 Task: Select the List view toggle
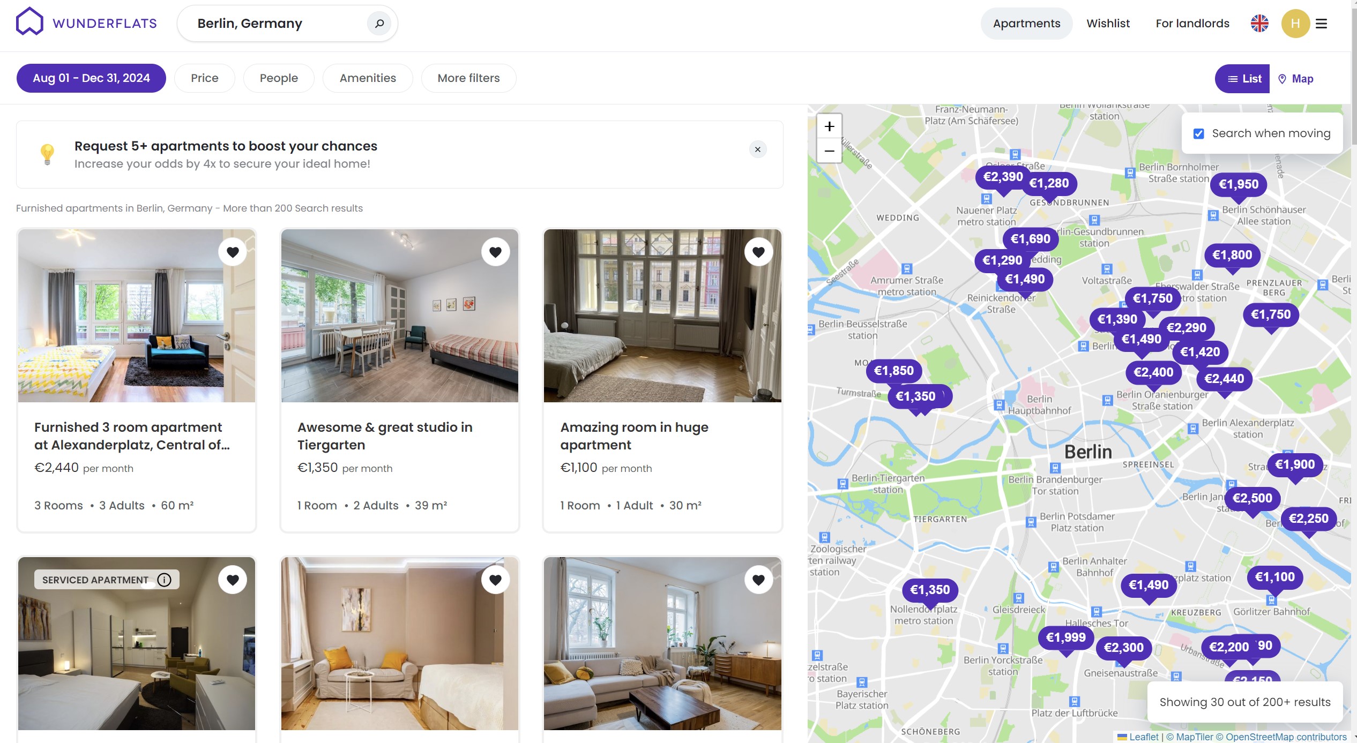[1243, 79]
